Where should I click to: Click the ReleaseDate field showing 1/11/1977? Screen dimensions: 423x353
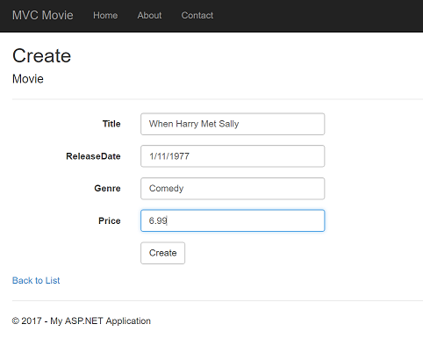point(233,156)
